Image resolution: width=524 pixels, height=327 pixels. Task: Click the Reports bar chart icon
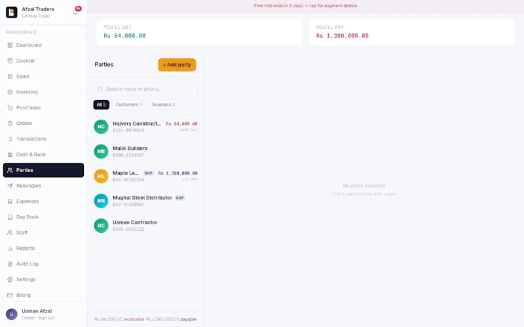tap(10, 249)
